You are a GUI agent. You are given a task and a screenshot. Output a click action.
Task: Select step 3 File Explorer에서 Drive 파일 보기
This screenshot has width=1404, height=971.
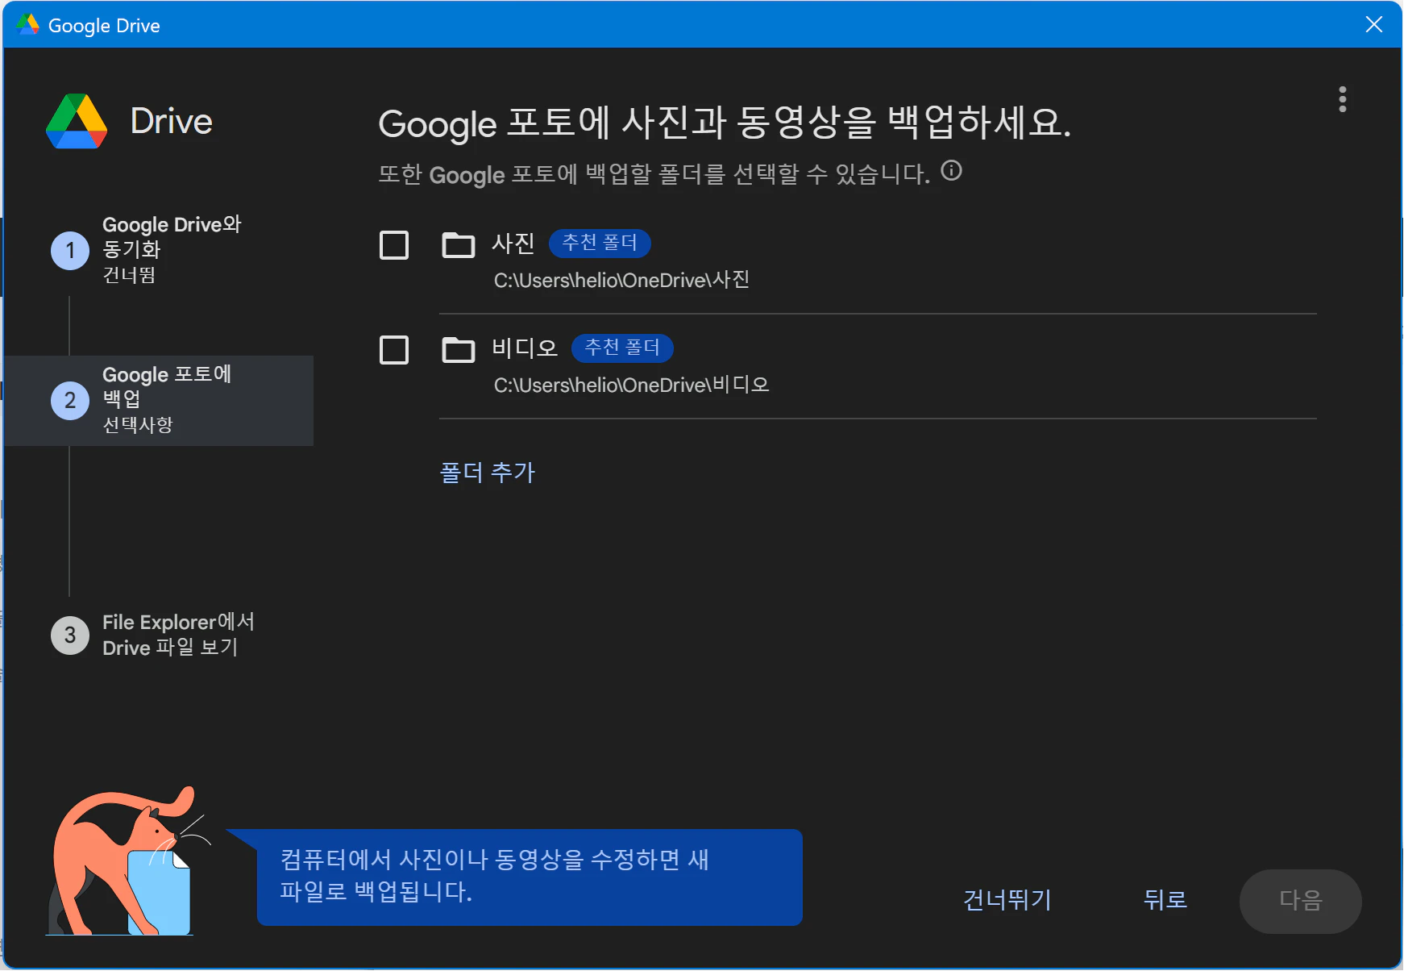(159, 635)
